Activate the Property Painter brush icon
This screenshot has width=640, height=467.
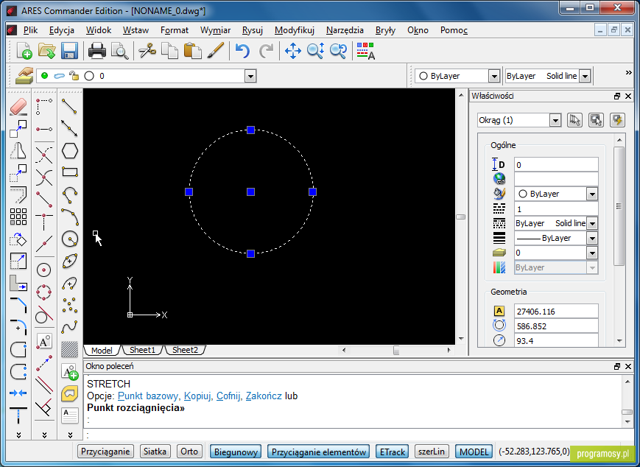[216, 51]
